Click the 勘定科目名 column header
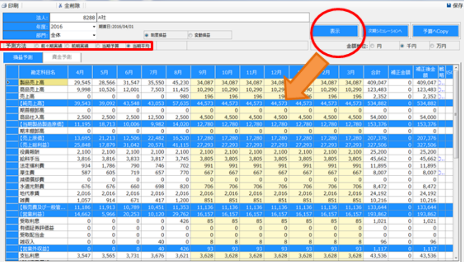Image resolution: width=464 pixels, height=262 pixels. [43, 72]
